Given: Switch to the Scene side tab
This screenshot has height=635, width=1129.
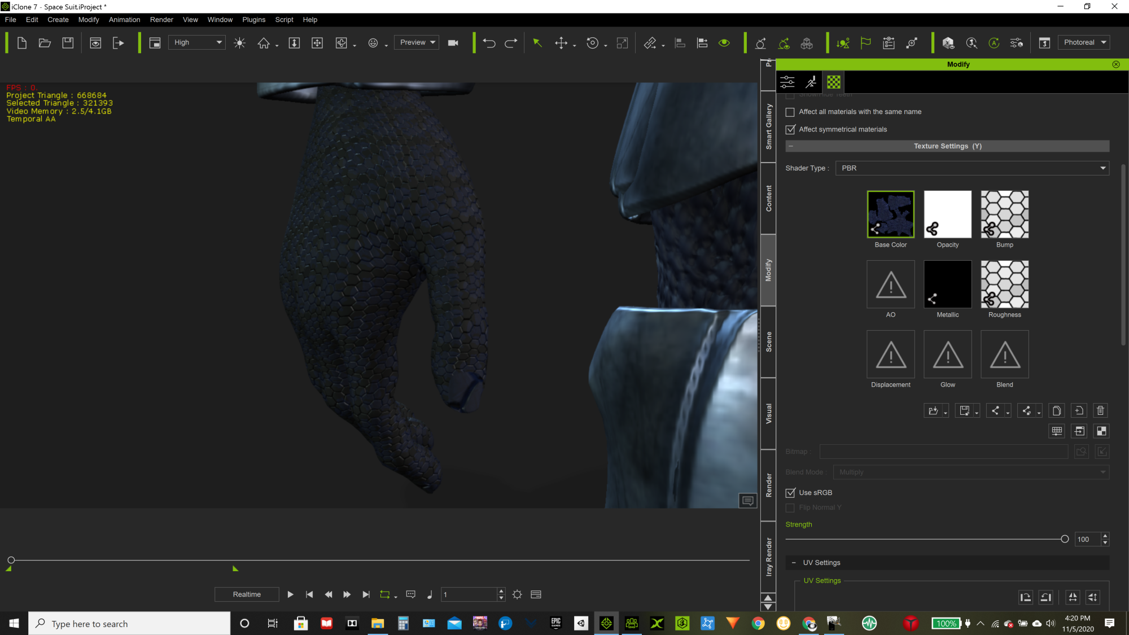Looking at the screenshot, I should [768, 342].
